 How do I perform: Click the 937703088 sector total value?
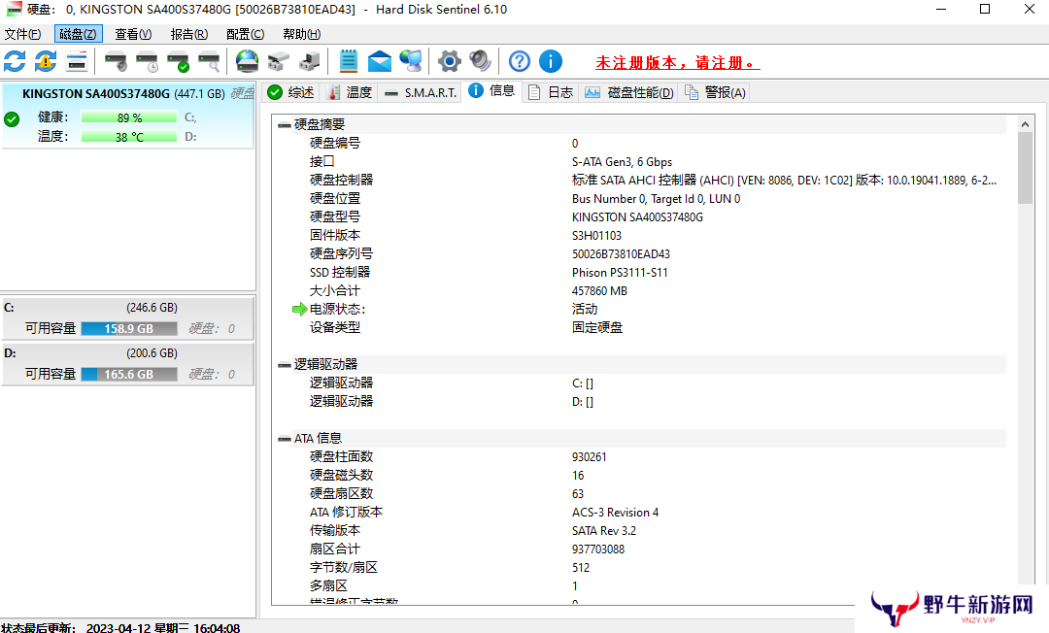tap(598, 550)
